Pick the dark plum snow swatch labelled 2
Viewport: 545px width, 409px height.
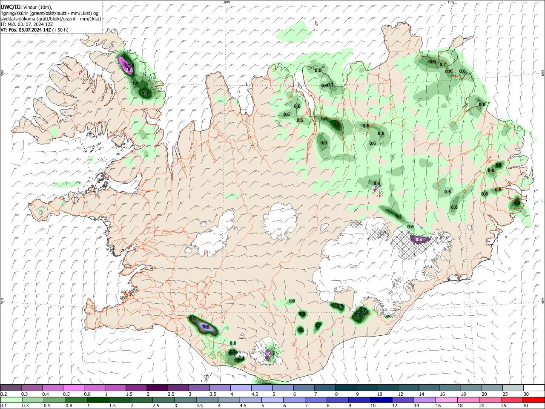[x=157, y=388]
